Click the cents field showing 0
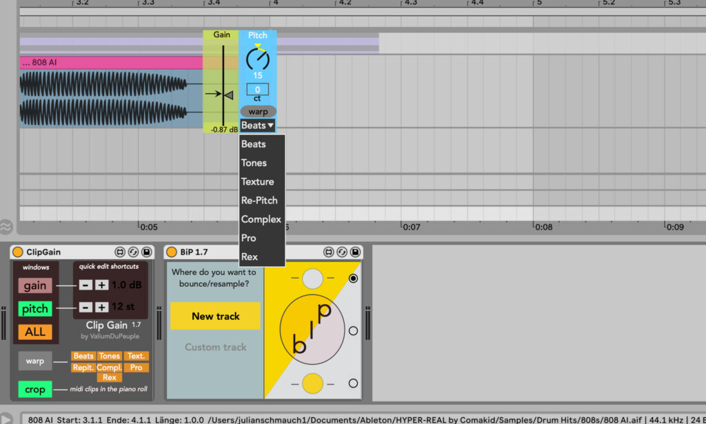Image resolution: width=706 pixels, height=424 pixels. 258,90
